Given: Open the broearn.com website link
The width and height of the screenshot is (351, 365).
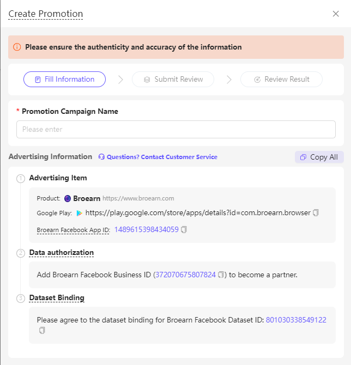Looking at the screenshot, I should [x=138, y=199].
